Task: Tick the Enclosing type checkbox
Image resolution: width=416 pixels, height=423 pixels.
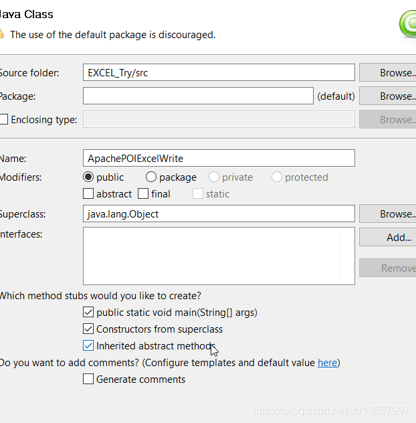Action: 3,119
